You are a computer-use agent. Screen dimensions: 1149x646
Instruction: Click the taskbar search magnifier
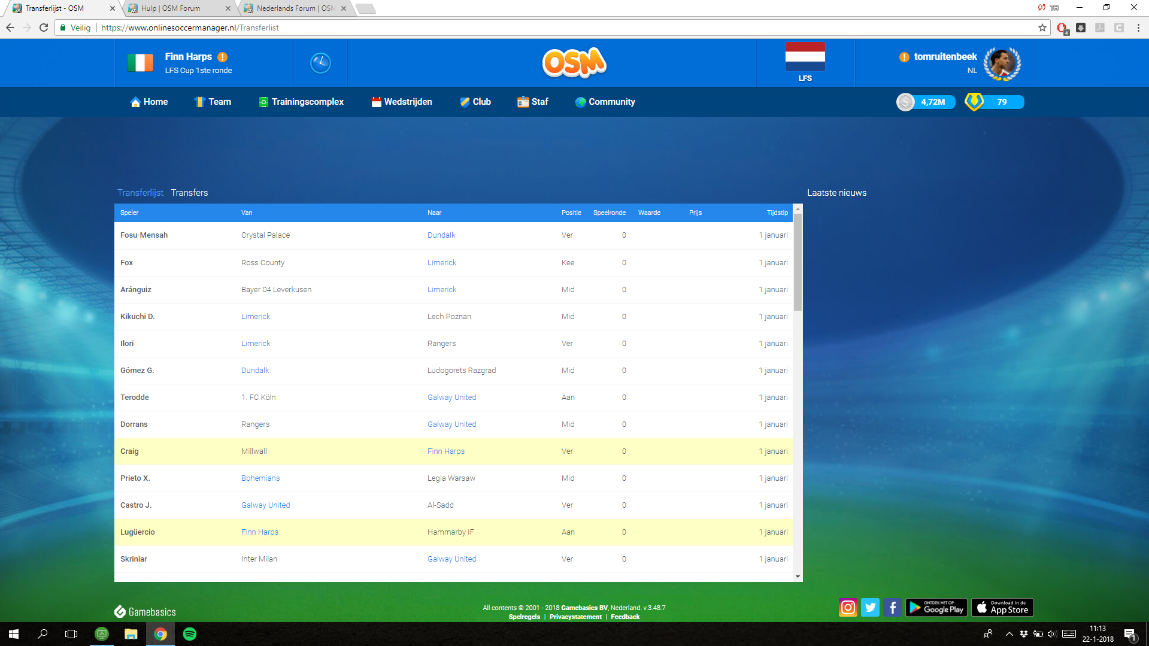pyautogui.click(x=43, y=634)
